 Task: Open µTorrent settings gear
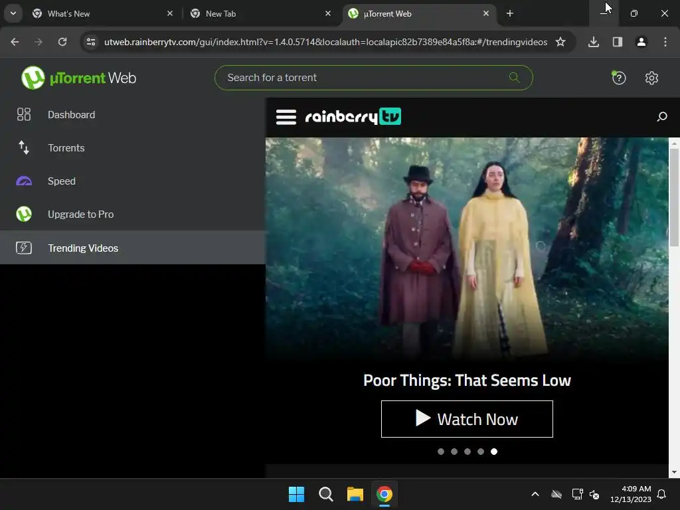click(651, 78)
